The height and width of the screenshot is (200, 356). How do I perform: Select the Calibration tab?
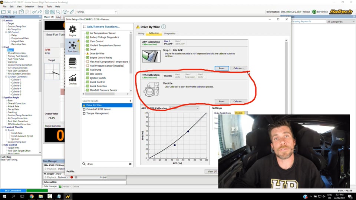154,33
